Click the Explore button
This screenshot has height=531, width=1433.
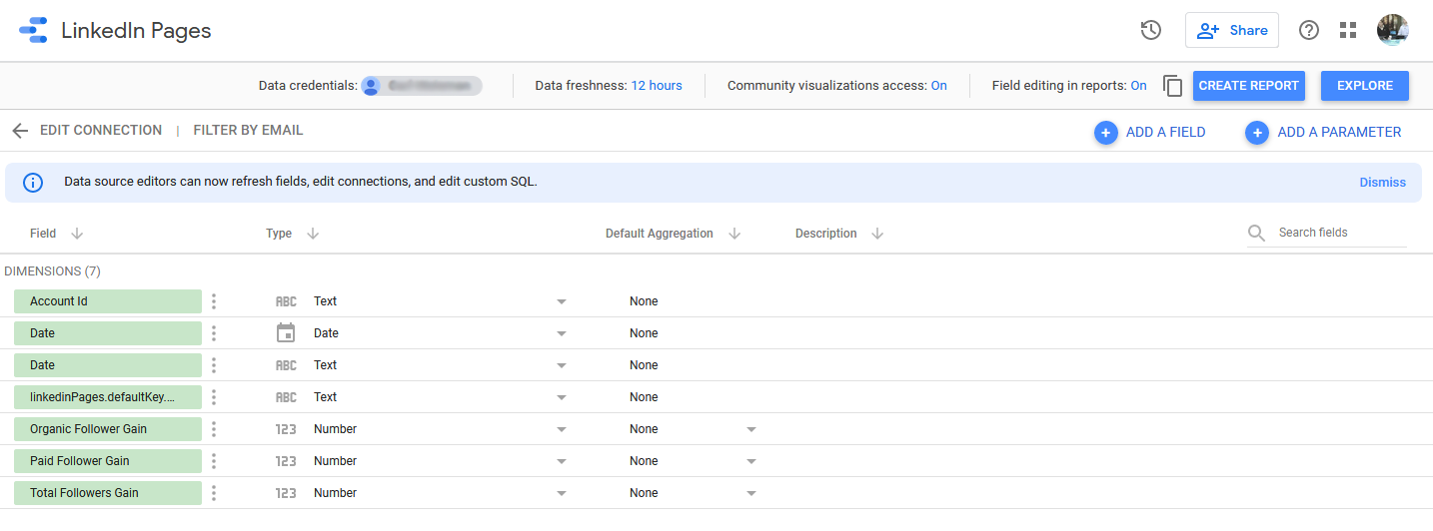click(x=1365, y=86)
